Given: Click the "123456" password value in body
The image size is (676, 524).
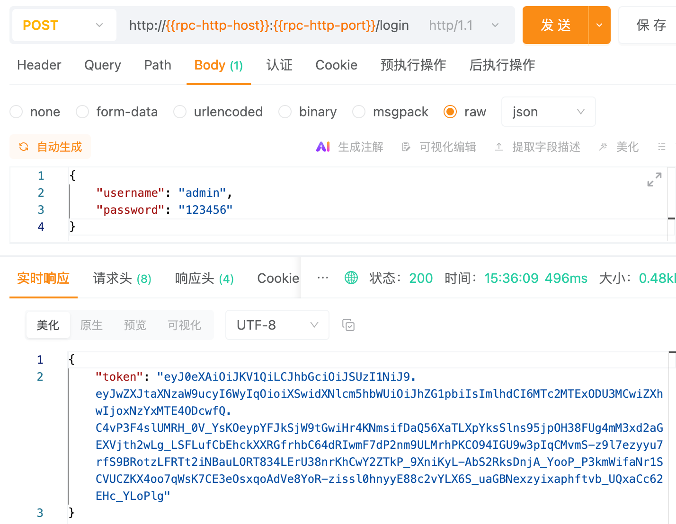Looking at the screenshot, I should pyautogui.click(x=205, y=210).
